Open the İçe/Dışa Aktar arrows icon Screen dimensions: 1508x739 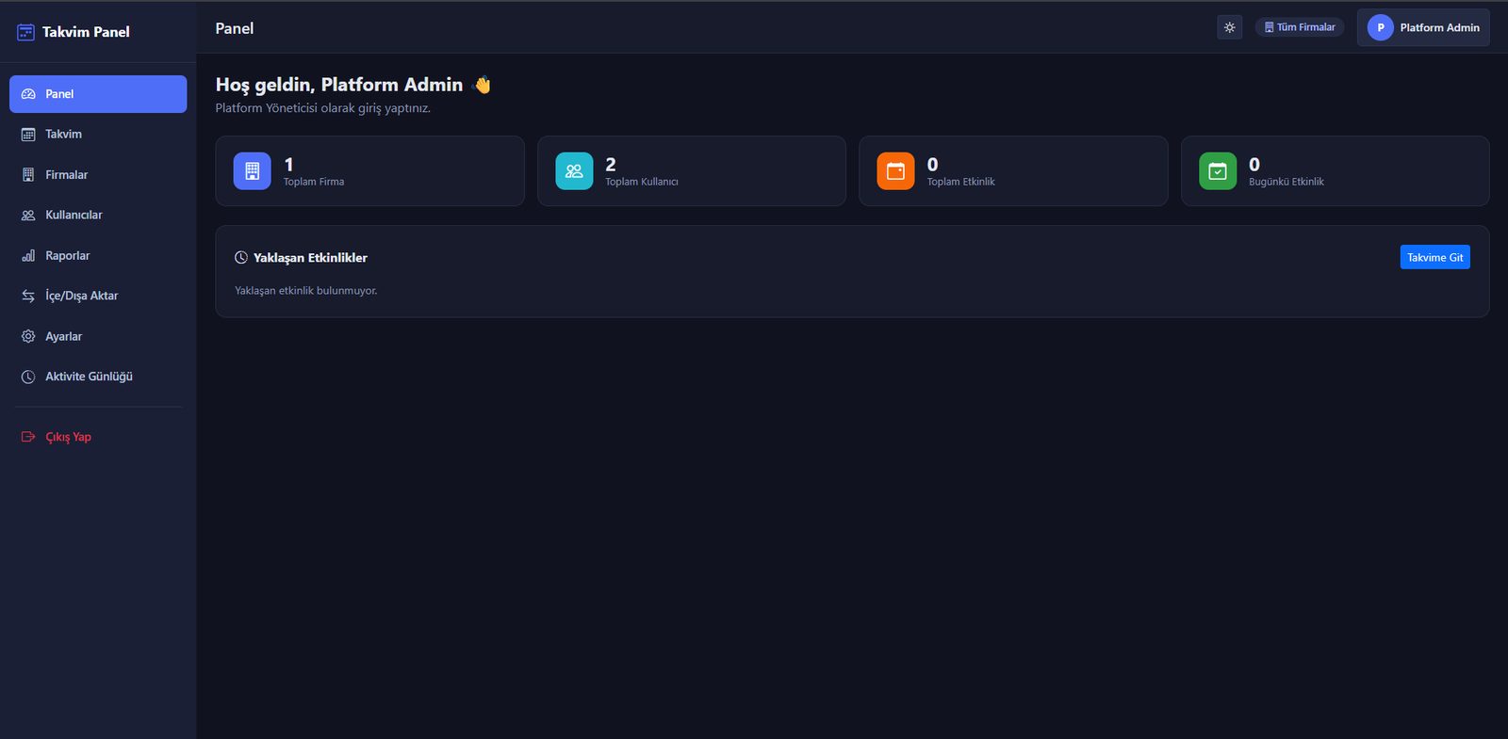click(x=28, y=296)
